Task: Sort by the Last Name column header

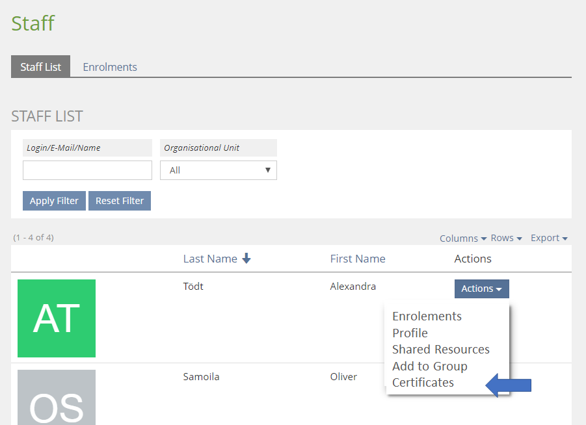Action: coord(210,259)
